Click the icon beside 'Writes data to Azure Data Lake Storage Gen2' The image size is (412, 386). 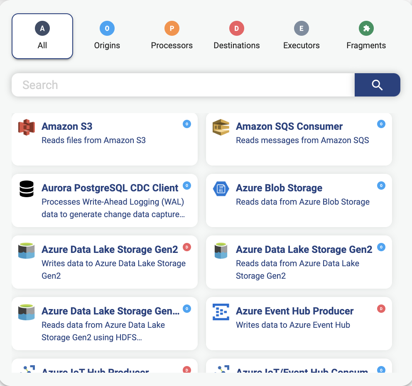click(x=27, y=250)
